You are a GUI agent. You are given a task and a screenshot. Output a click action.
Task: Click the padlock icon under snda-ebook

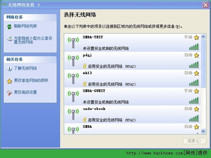85,119
